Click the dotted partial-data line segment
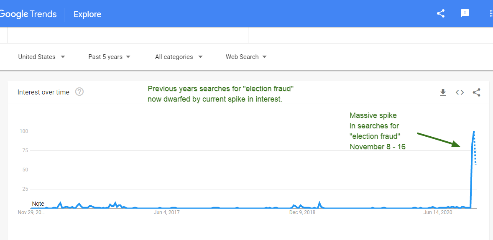Viewport: 493px width, 240px height. pos(475,155)
